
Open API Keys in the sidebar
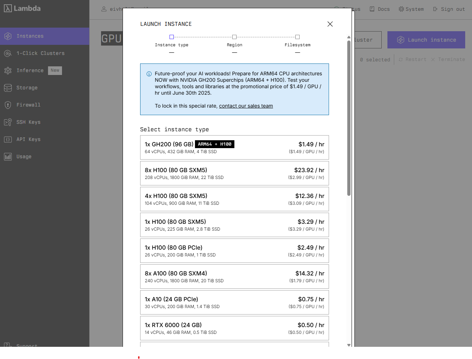(44, 140)
